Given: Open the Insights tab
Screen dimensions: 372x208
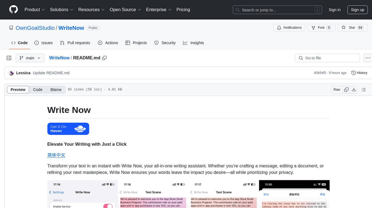Looking at the screenshot, I should coord(193,43).
